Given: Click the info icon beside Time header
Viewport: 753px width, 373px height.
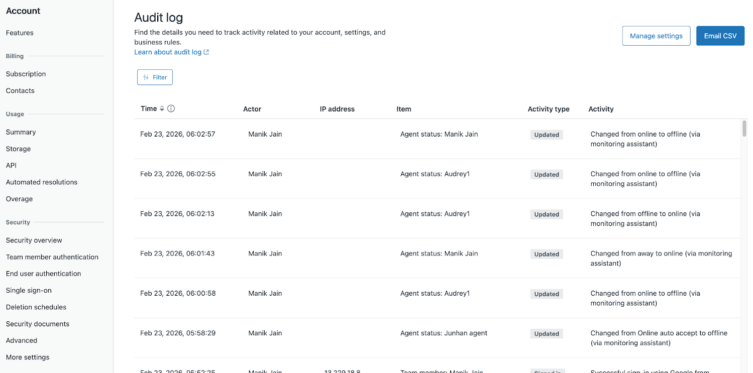Looking at the screenshot, I should [x=171, y=109].
